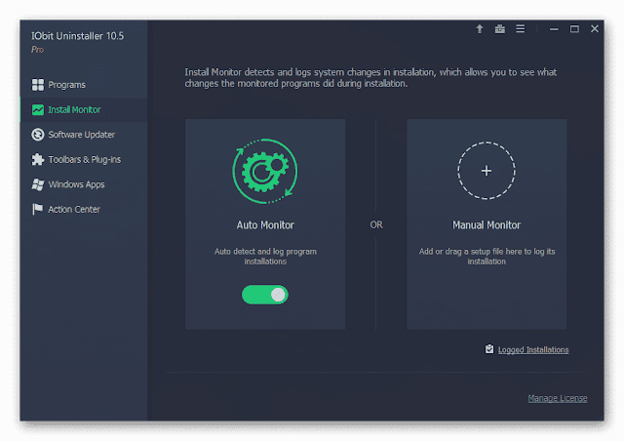Click the Install Monitor chart icon

38,109
